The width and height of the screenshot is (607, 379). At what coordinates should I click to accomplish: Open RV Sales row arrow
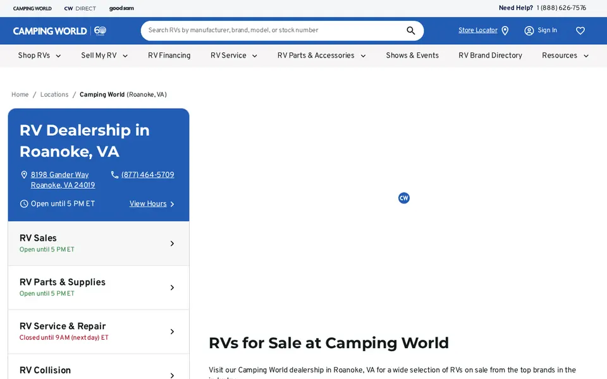172,244
